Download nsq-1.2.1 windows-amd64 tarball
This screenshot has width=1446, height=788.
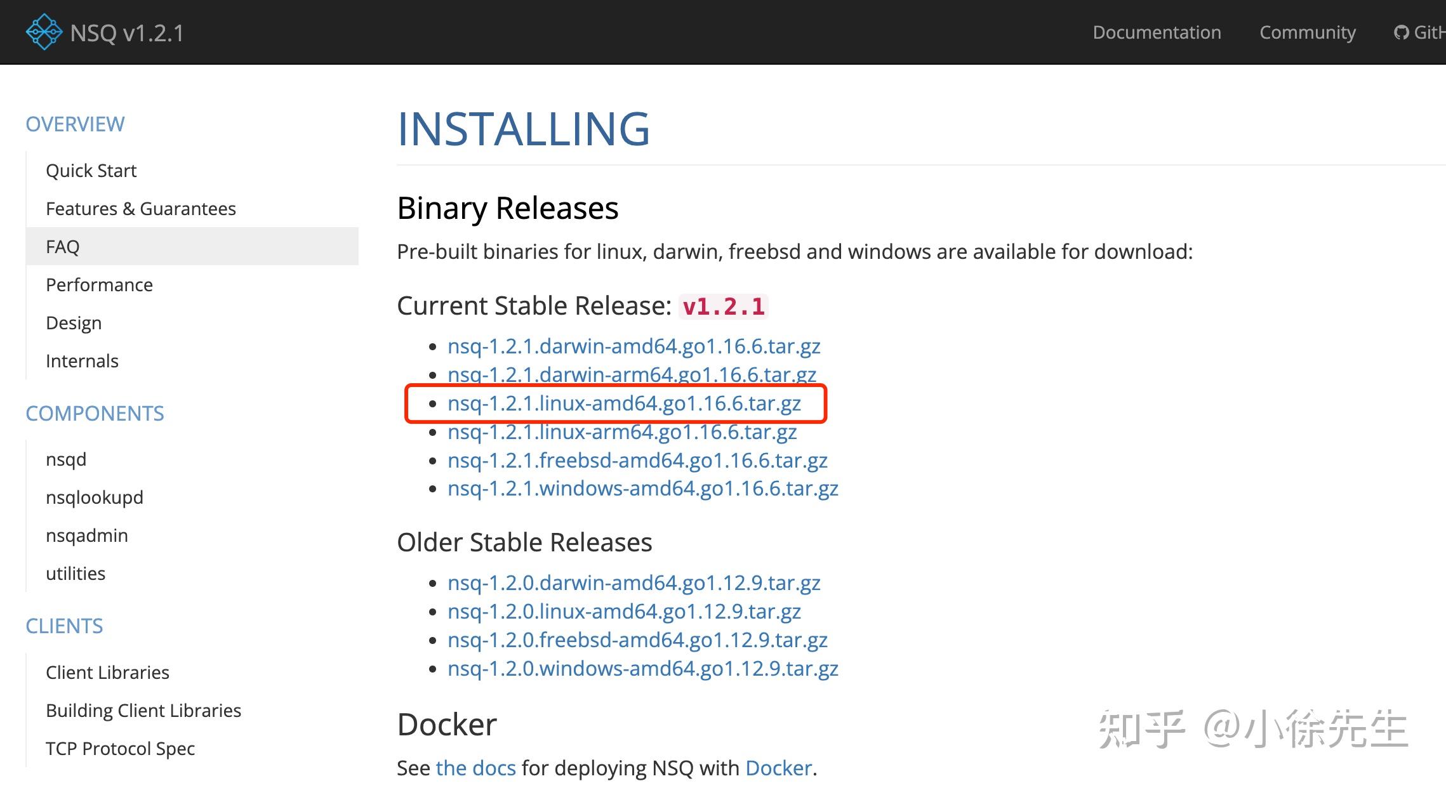[x=642, y=489]
